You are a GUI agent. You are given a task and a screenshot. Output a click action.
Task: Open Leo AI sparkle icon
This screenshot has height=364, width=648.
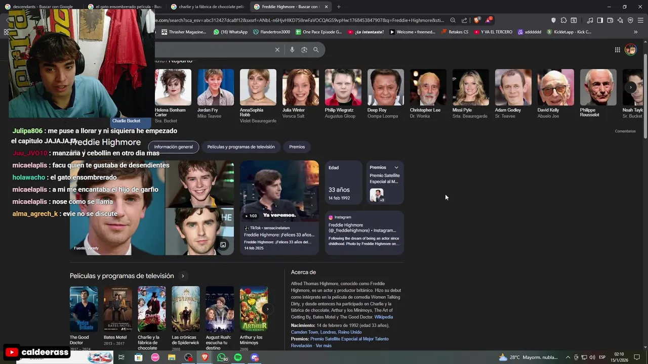[x=620, y=20]
